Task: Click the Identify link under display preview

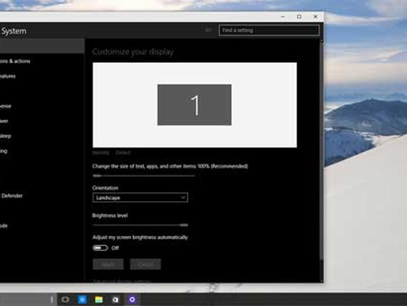Action: [x=101, y=152]
